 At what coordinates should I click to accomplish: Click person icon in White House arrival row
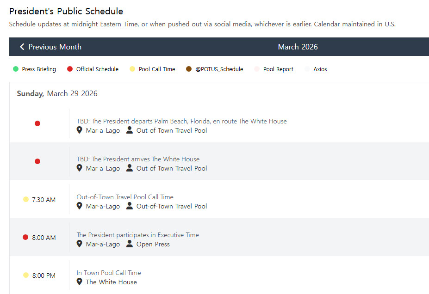pos(130,168)
